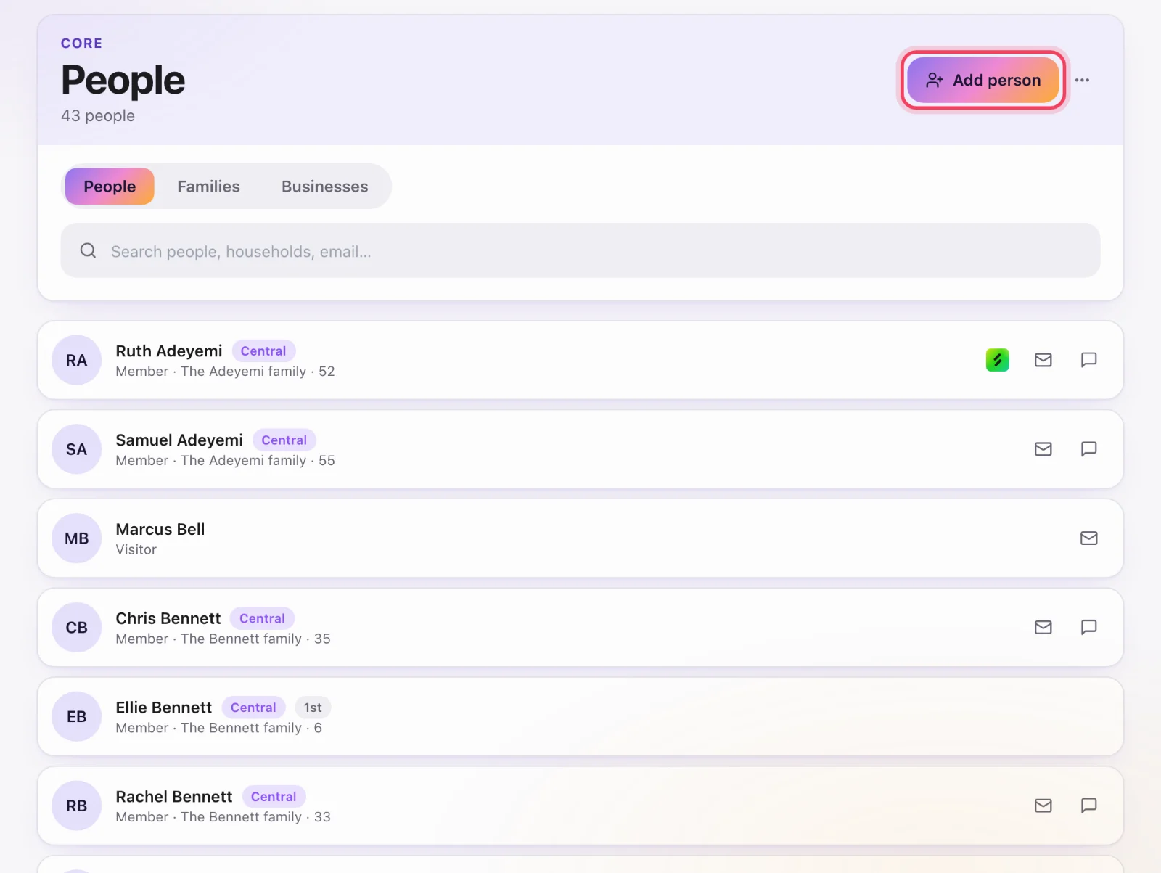Click the green lightning badge for Ruth Adeyemi

pos(997,360)
